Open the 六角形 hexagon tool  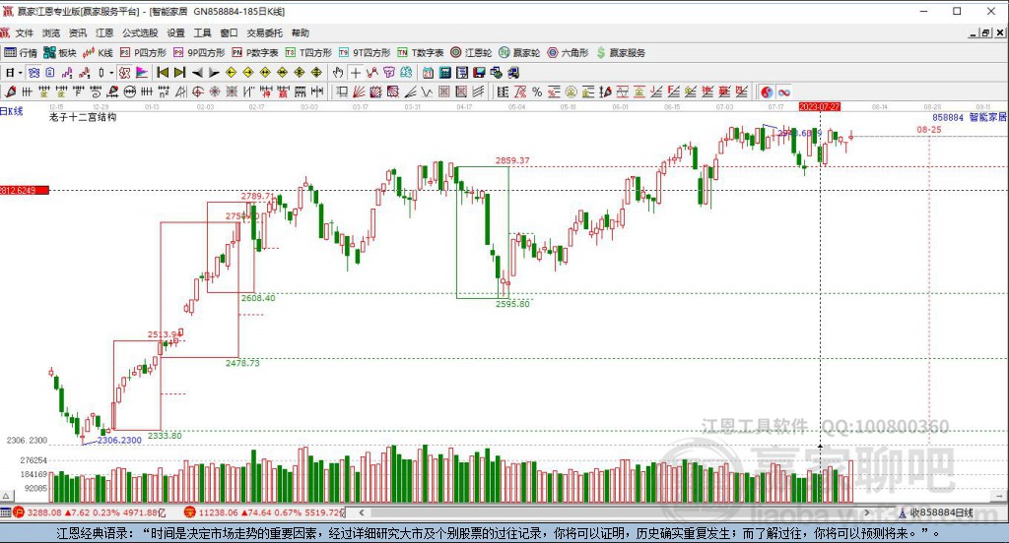point(568,53)
